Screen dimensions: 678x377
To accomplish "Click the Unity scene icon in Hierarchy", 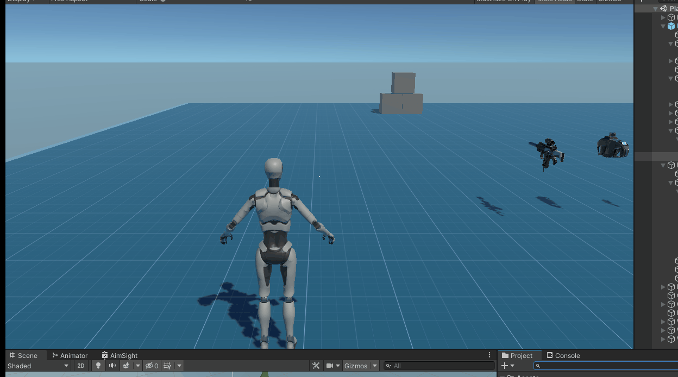I will (x=663, y=9).
